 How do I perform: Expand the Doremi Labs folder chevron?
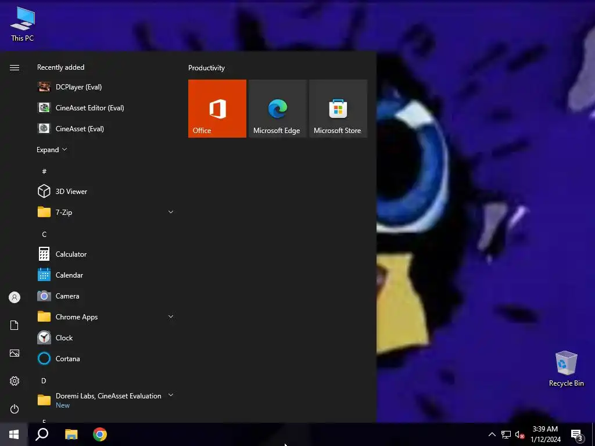click(171, 395)
